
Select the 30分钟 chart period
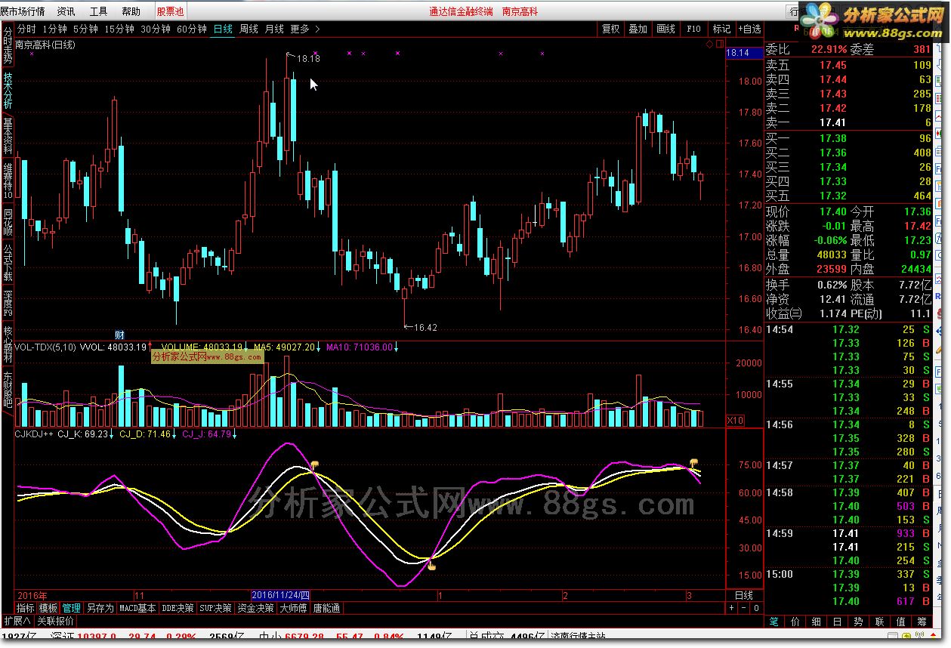point(156,29)
